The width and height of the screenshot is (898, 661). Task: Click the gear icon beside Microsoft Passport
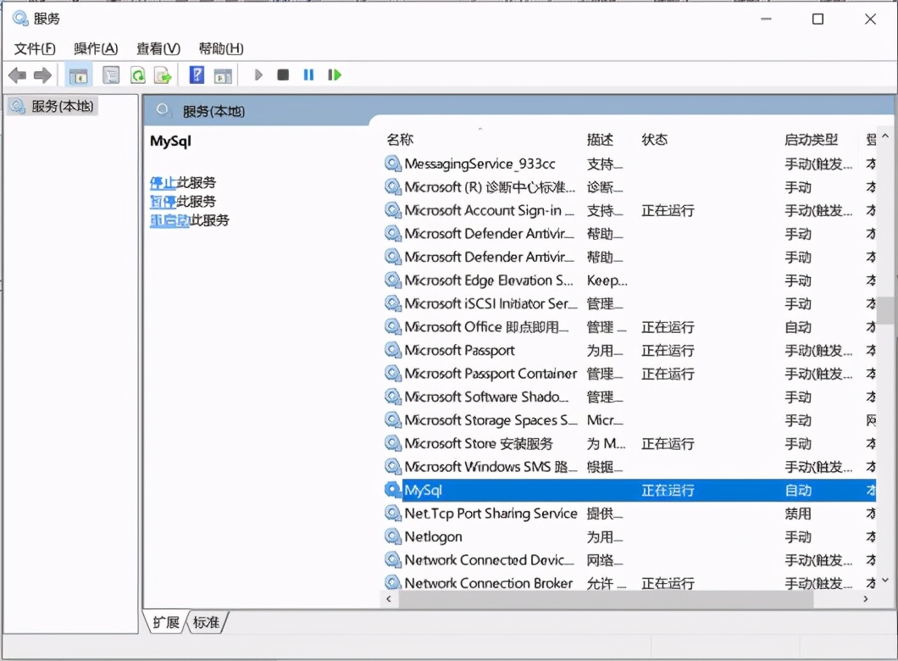click(392, 351)
